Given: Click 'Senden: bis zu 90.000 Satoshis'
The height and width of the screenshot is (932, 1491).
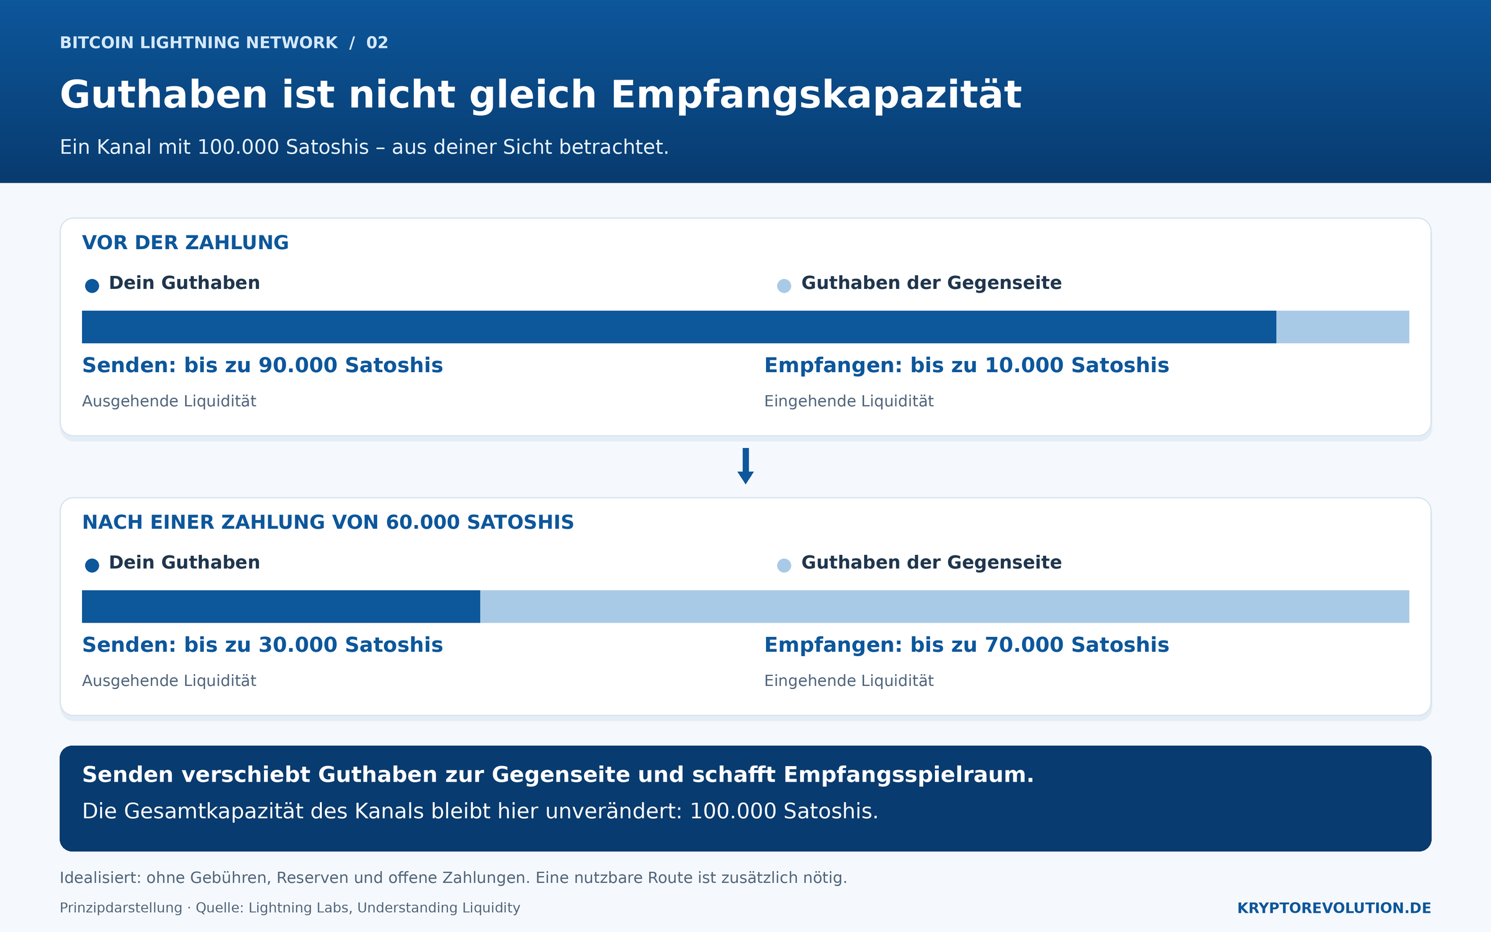Looking at the screenshot, I should (x=262, y=365).
